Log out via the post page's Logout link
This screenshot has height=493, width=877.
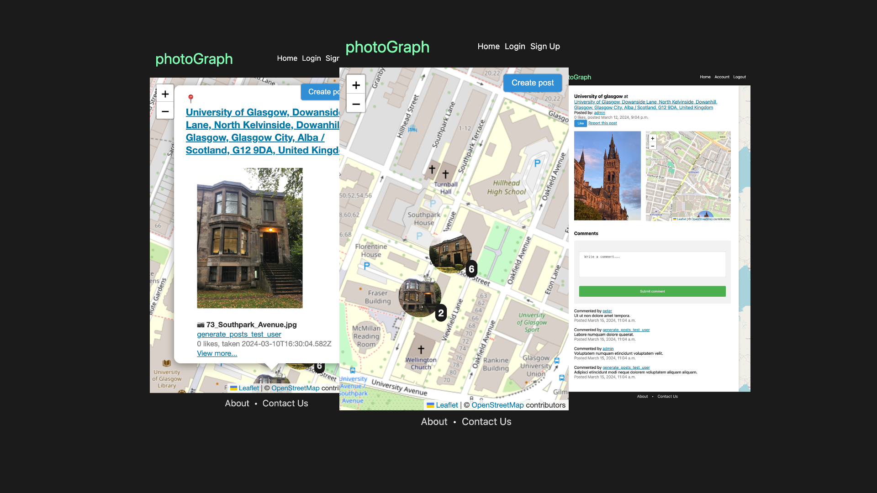(x=740, y=77)
